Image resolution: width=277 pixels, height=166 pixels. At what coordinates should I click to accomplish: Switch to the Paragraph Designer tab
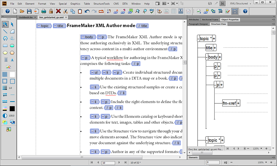click(198, 24)
